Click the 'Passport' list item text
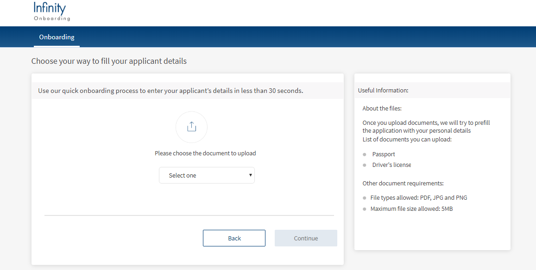 pos(384,154)
